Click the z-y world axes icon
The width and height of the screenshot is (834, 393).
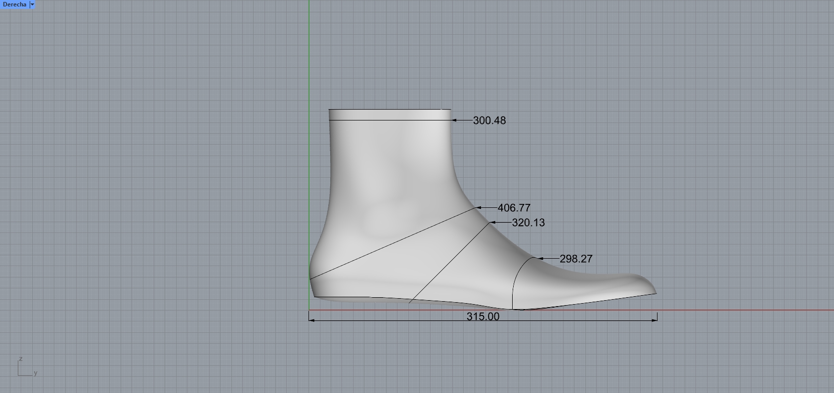pyautogui.click(x=27, y=367)
